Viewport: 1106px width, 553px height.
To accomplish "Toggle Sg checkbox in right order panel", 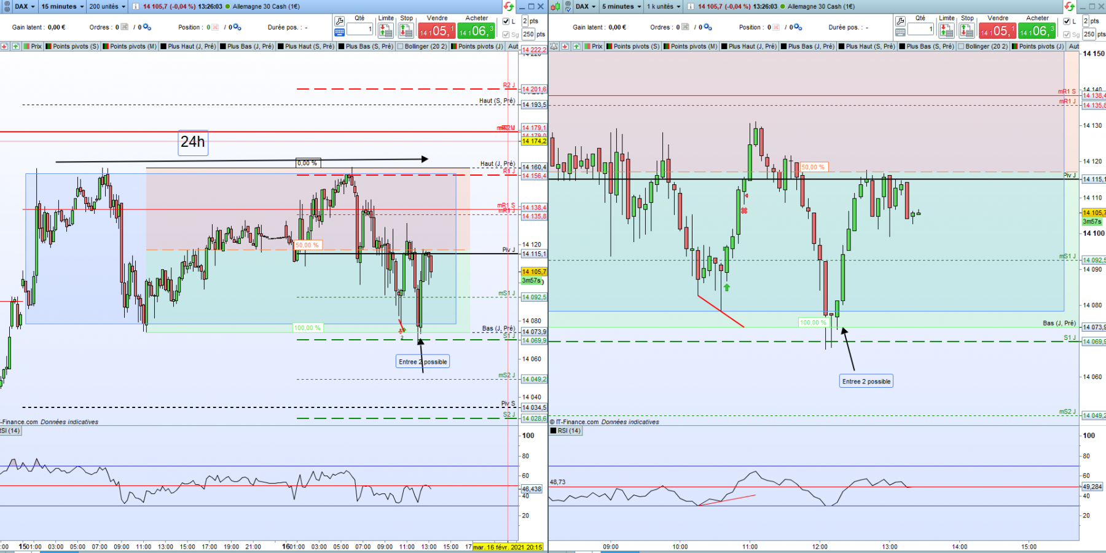I will (x=1067, y=34).
